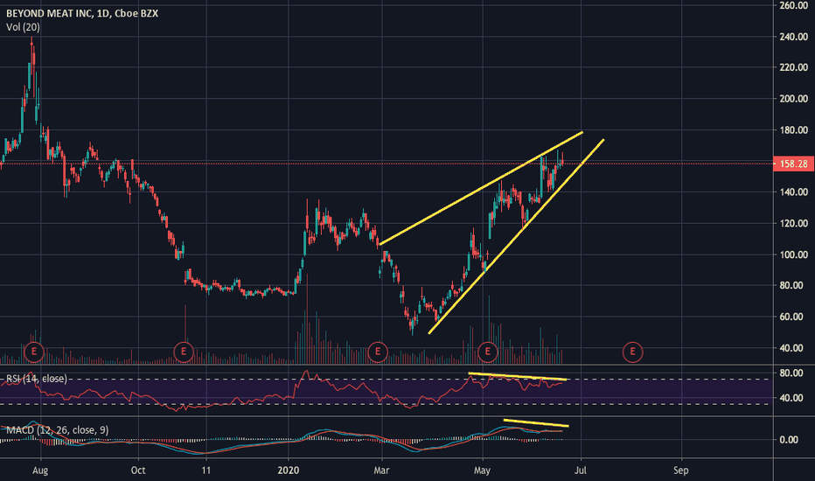Select the MACD (12, 26, close, 9) label
815x481 pixels.
click(57, 430)
